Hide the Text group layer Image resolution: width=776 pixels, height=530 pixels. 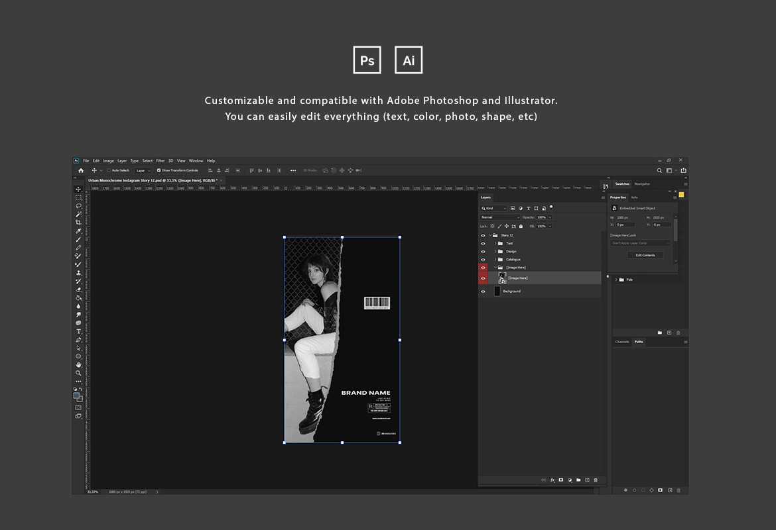pos(483,243)
